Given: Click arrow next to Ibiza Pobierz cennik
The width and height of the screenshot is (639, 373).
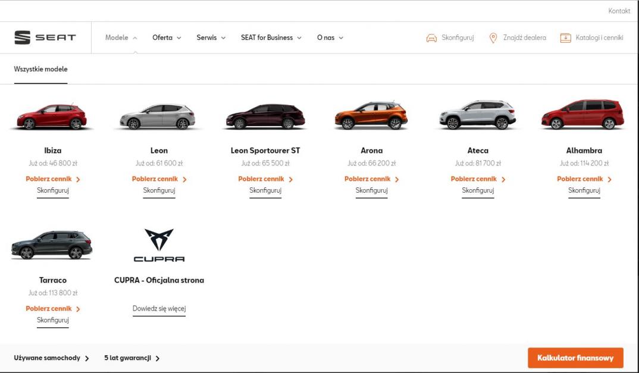Looking at the screenshot, I should click(x=78, y=180).
